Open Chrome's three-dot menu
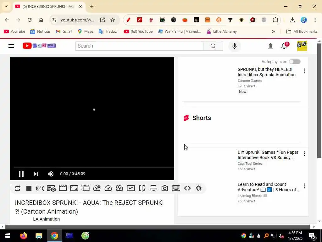The image size is (322, 242). click(x=315, y=20)
